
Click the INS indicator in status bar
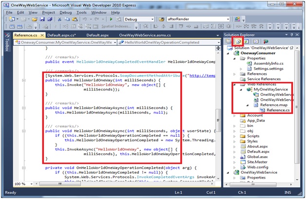coord(287,193)
